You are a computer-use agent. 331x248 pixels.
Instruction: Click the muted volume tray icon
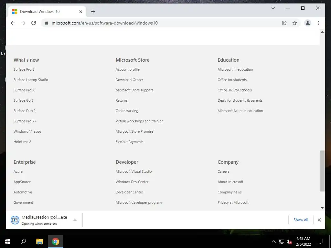point(289,242)
